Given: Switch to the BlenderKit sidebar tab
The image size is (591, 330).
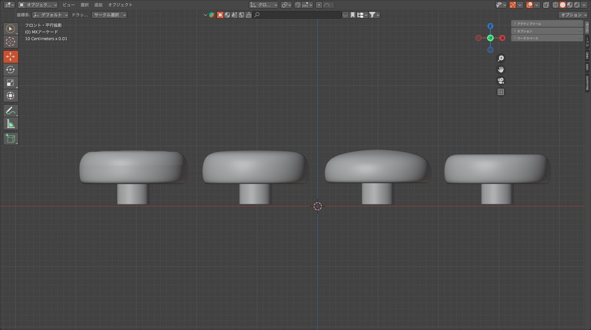Looking at the screenshot, I should point(587,82).
